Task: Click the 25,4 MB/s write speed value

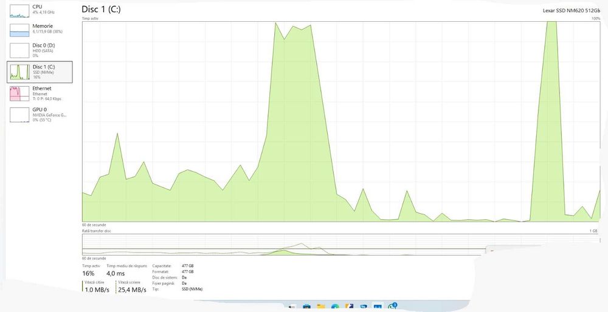Action: tap(132, 290)
